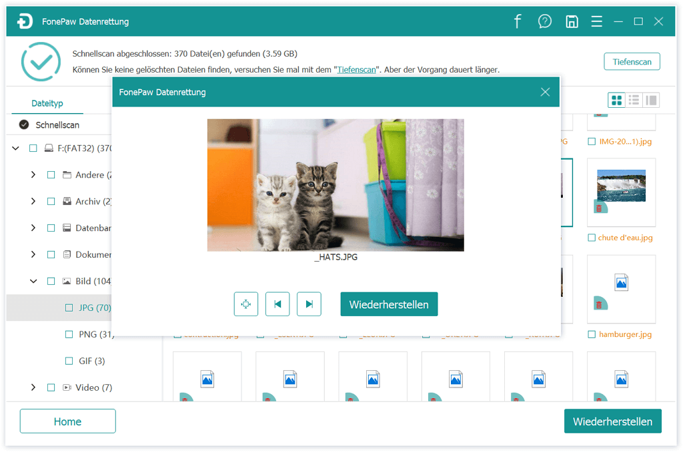Switch to thumbnail grid view
This screenshot has width=683, height=452.
(x=617, y=101)
